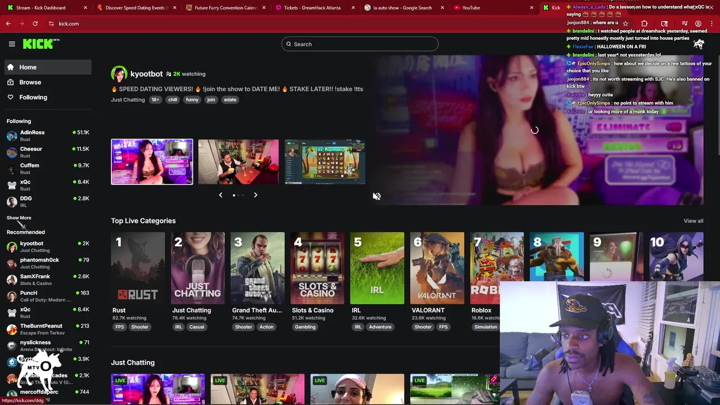Click Adventure tag under IRL

tap(380, 327)
